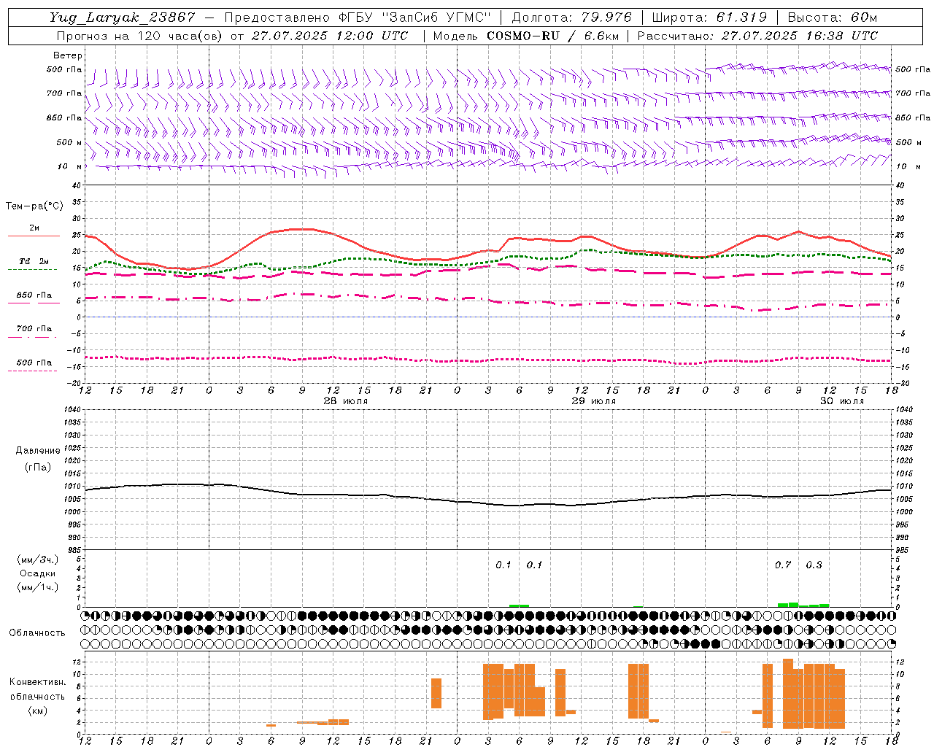This screenshot has width=934, height=747.
Task: Click the 'Модель COSMO-RU / 6.6км' text
Action: (526, 36)
